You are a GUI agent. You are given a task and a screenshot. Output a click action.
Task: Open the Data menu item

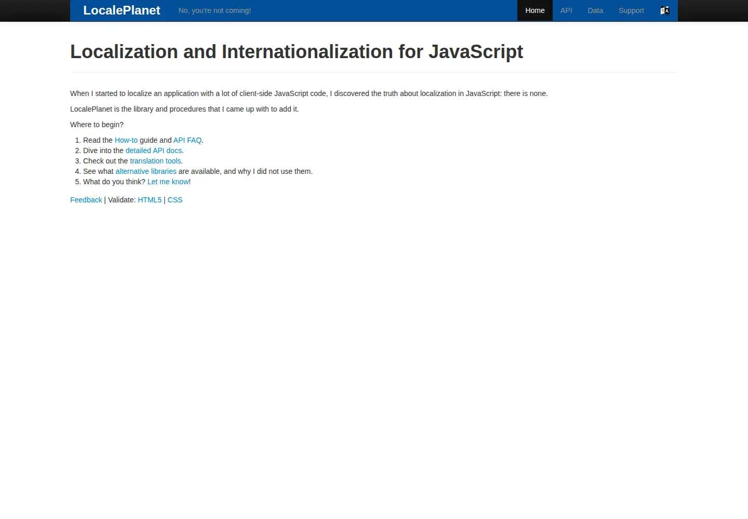coord(595,10)
